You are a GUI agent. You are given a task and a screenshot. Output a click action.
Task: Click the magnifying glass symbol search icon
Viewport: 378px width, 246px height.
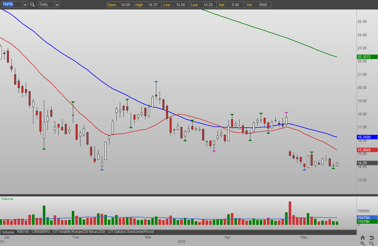click(x=33, y=4)
